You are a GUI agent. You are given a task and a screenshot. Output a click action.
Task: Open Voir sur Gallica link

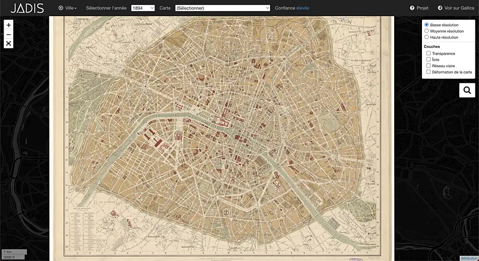pos(456,8)
